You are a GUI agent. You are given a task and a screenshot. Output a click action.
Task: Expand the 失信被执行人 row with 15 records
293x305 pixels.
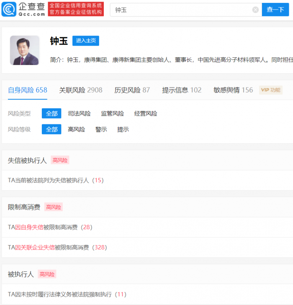click(55, 181)
